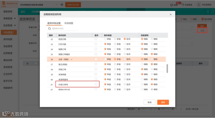Click the 备注(明细) row name

63,64
